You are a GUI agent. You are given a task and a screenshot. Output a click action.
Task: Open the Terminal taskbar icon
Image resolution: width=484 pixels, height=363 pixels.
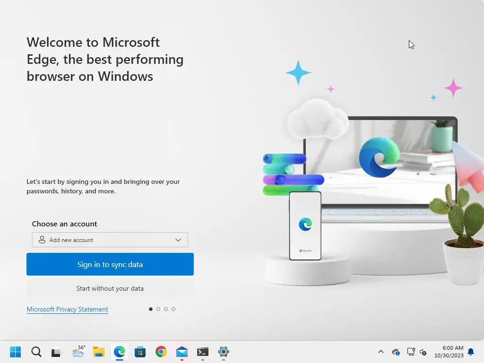click(202, 352)
